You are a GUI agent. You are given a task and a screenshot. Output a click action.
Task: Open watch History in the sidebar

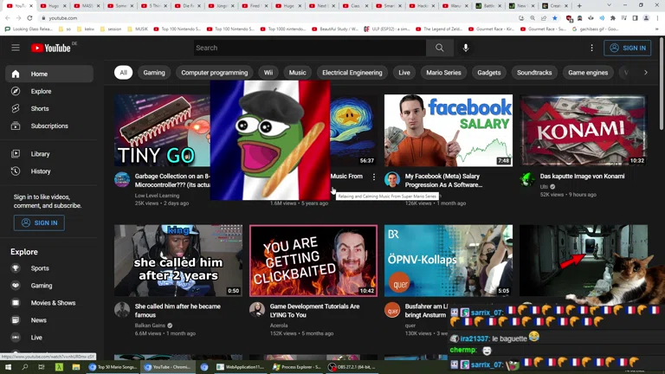coord(41,171)
